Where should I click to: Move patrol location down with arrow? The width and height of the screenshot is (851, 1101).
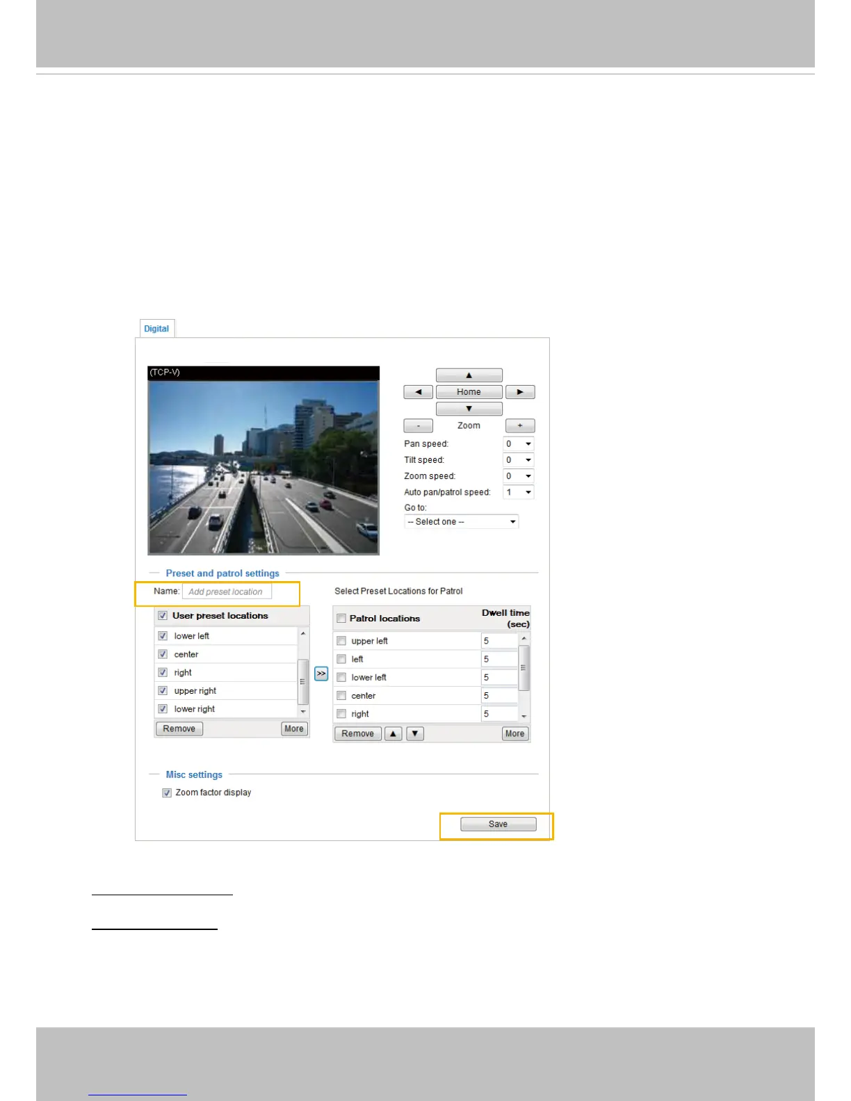coord(415,733)
